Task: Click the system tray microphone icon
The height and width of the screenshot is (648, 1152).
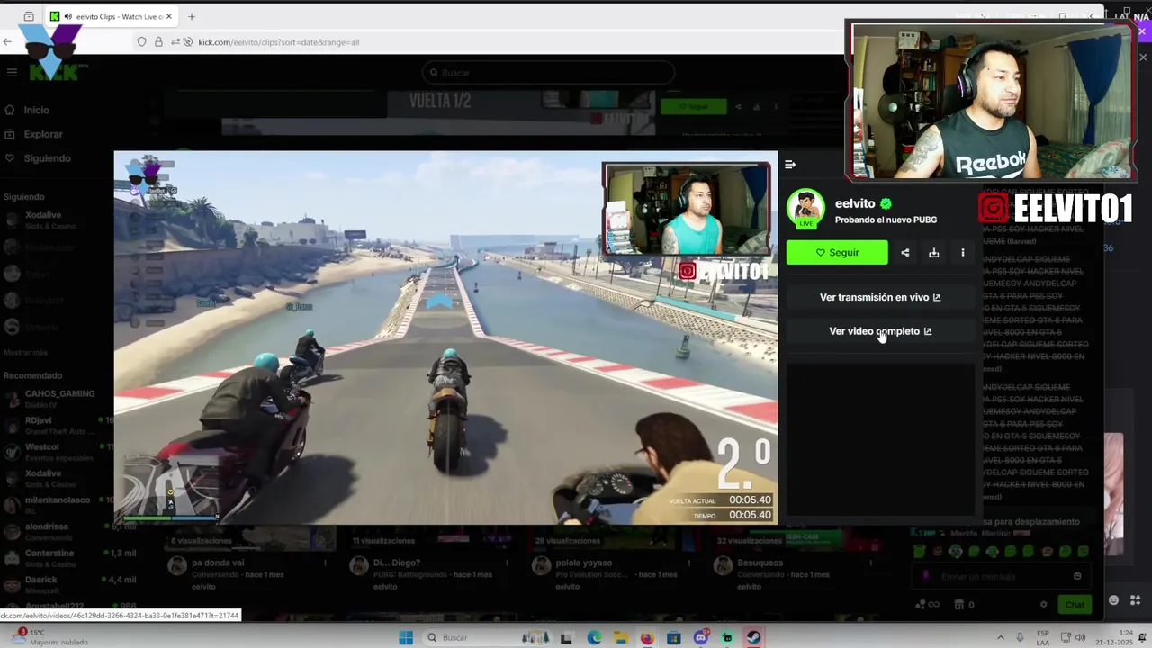Action: tap(1021, 637)
